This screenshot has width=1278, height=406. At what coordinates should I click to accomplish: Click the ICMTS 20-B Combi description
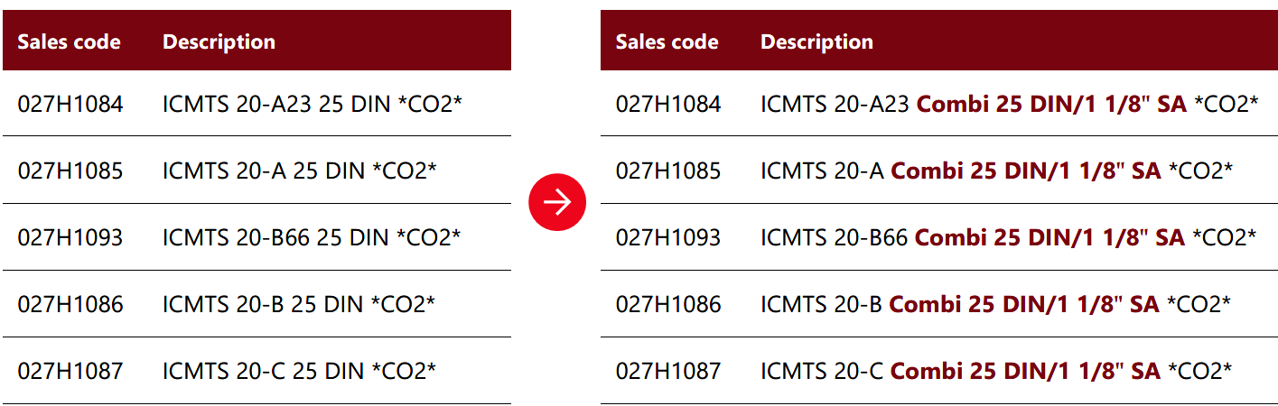(995, 304)
